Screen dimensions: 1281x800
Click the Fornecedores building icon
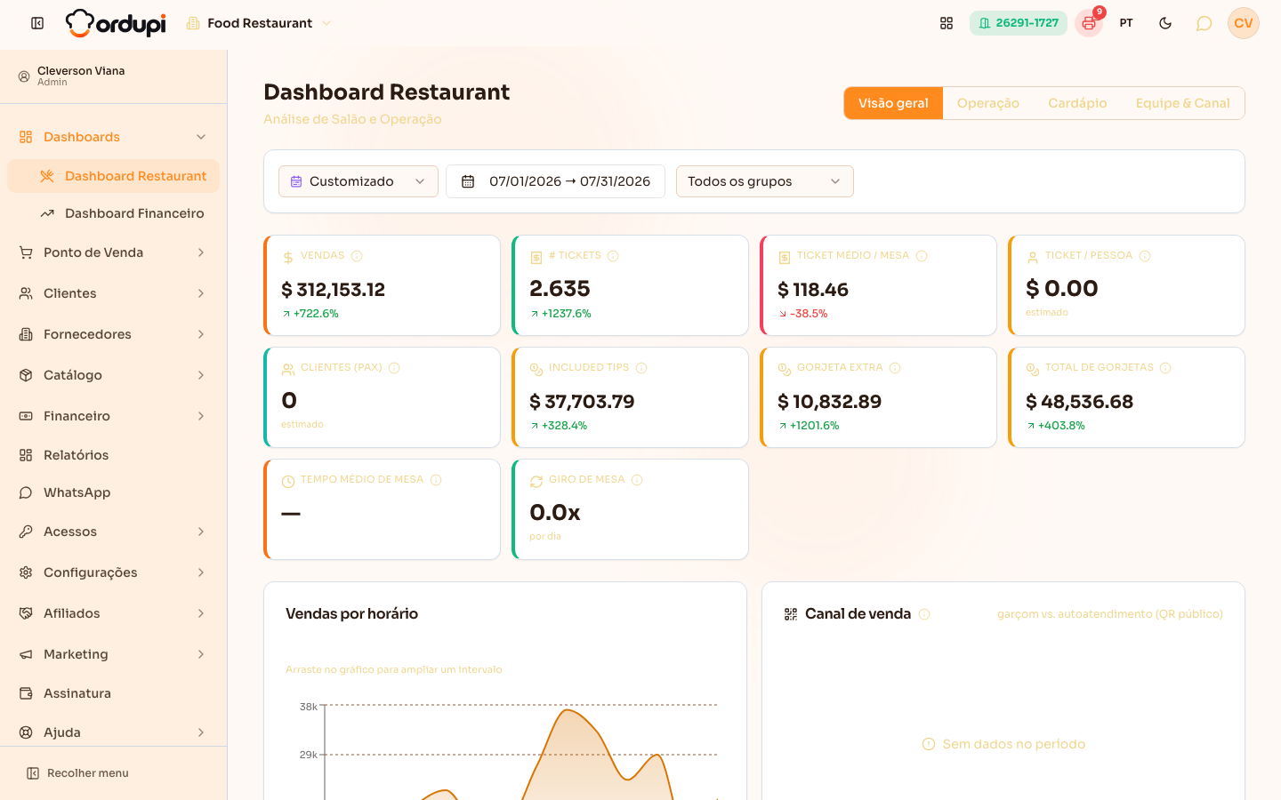[x=26, y=334]
